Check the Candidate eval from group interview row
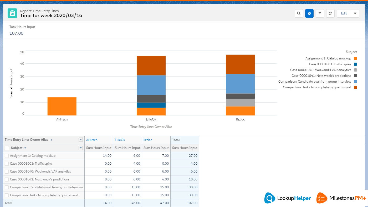 tap(7, 187)
